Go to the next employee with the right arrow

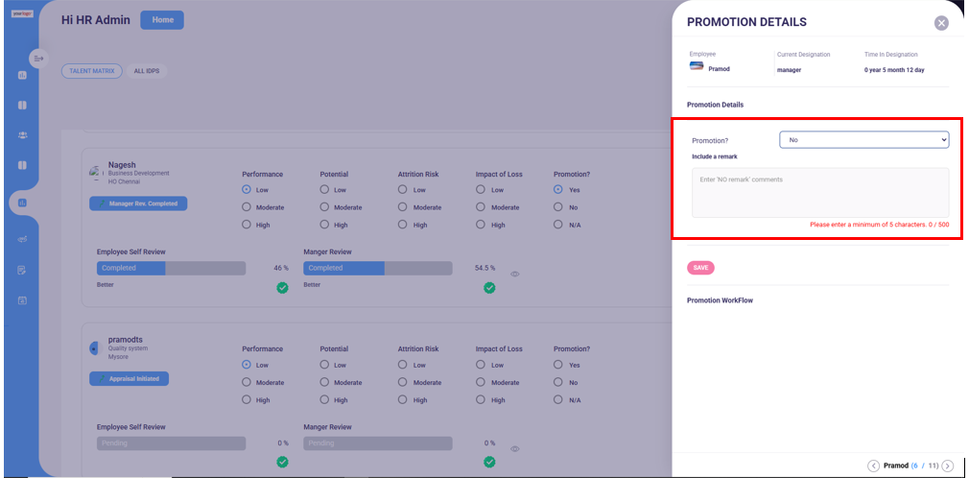pyautogui.click(x=948, y=466)
